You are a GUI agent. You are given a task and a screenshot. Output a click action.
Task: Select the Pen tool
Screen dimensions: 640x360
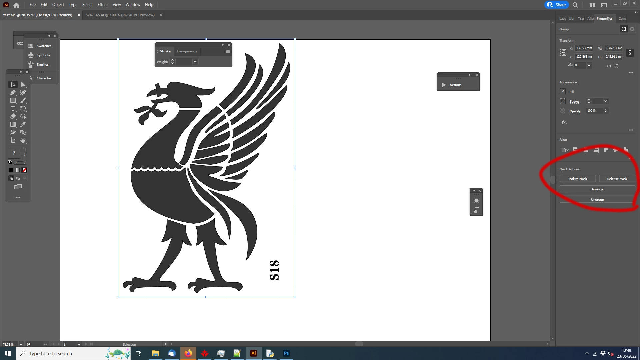click(13, 93)
